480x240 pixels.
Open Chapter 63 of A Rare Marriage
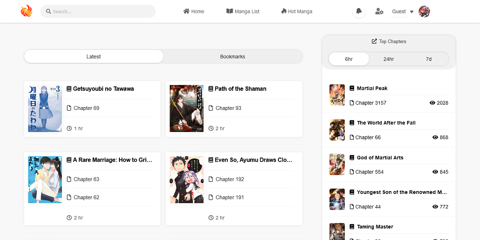click(86, 179)
